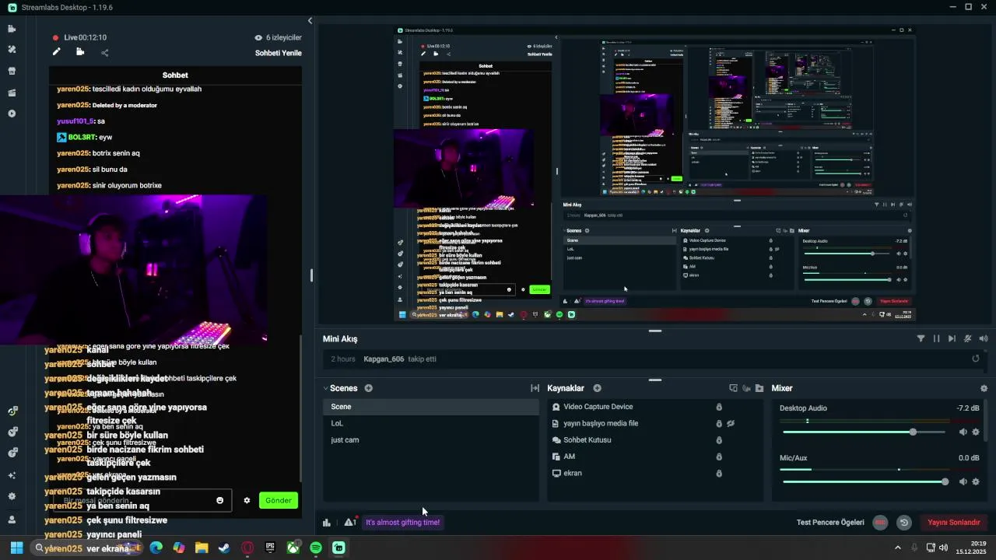Toggle lock on Sohbet Kutusu source
The image size is (996, 560).
point(719,440)
